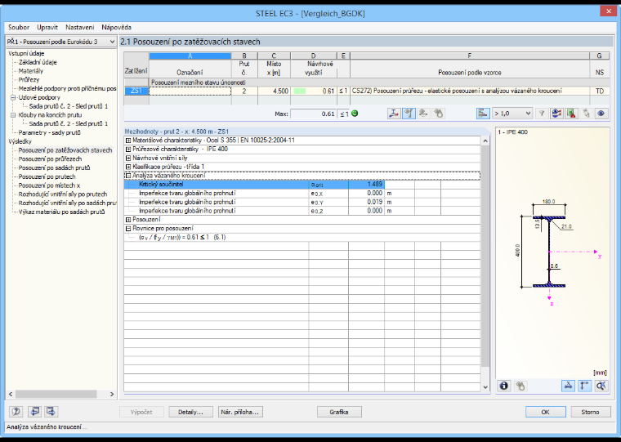621x442 pixels.
Task: Open the PŘ1 case selection dropdown
Action: click(x=61, y=42)
